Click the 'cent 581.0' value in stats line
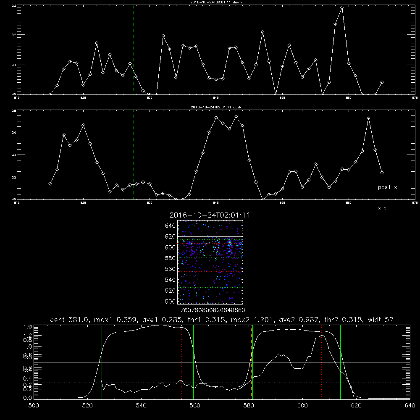 pyautogui.click(x=68, y=320)
